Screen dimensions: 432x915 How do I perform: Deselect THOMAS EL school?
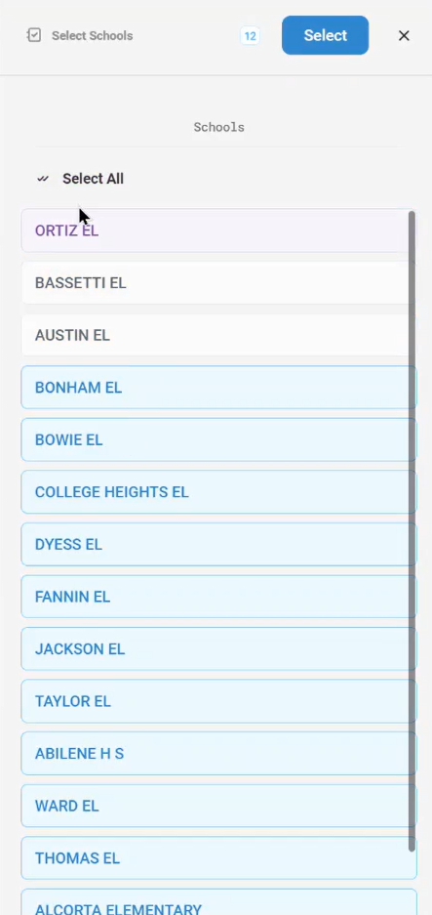(x=218, y=857)
